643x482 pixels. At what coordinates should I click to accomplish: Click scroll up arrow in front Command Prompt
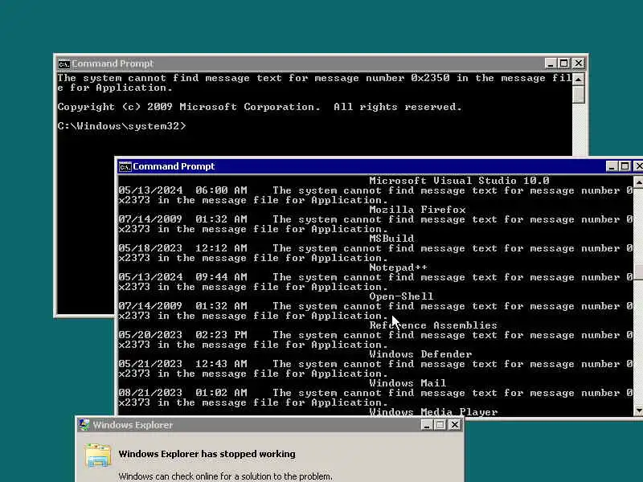point(638,182)
